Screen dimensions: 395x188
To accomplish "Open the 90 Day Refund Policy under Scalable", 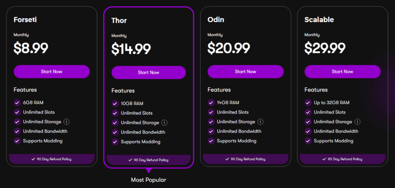I will click(x=342, y=159).
